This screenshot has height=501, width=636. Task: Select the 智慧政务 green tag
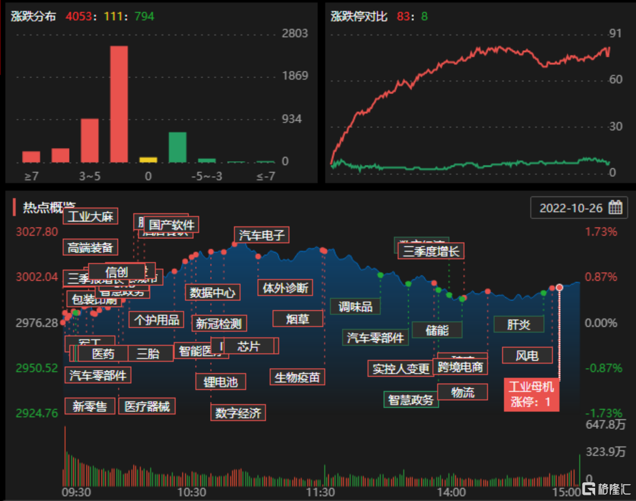click(411, 399)
